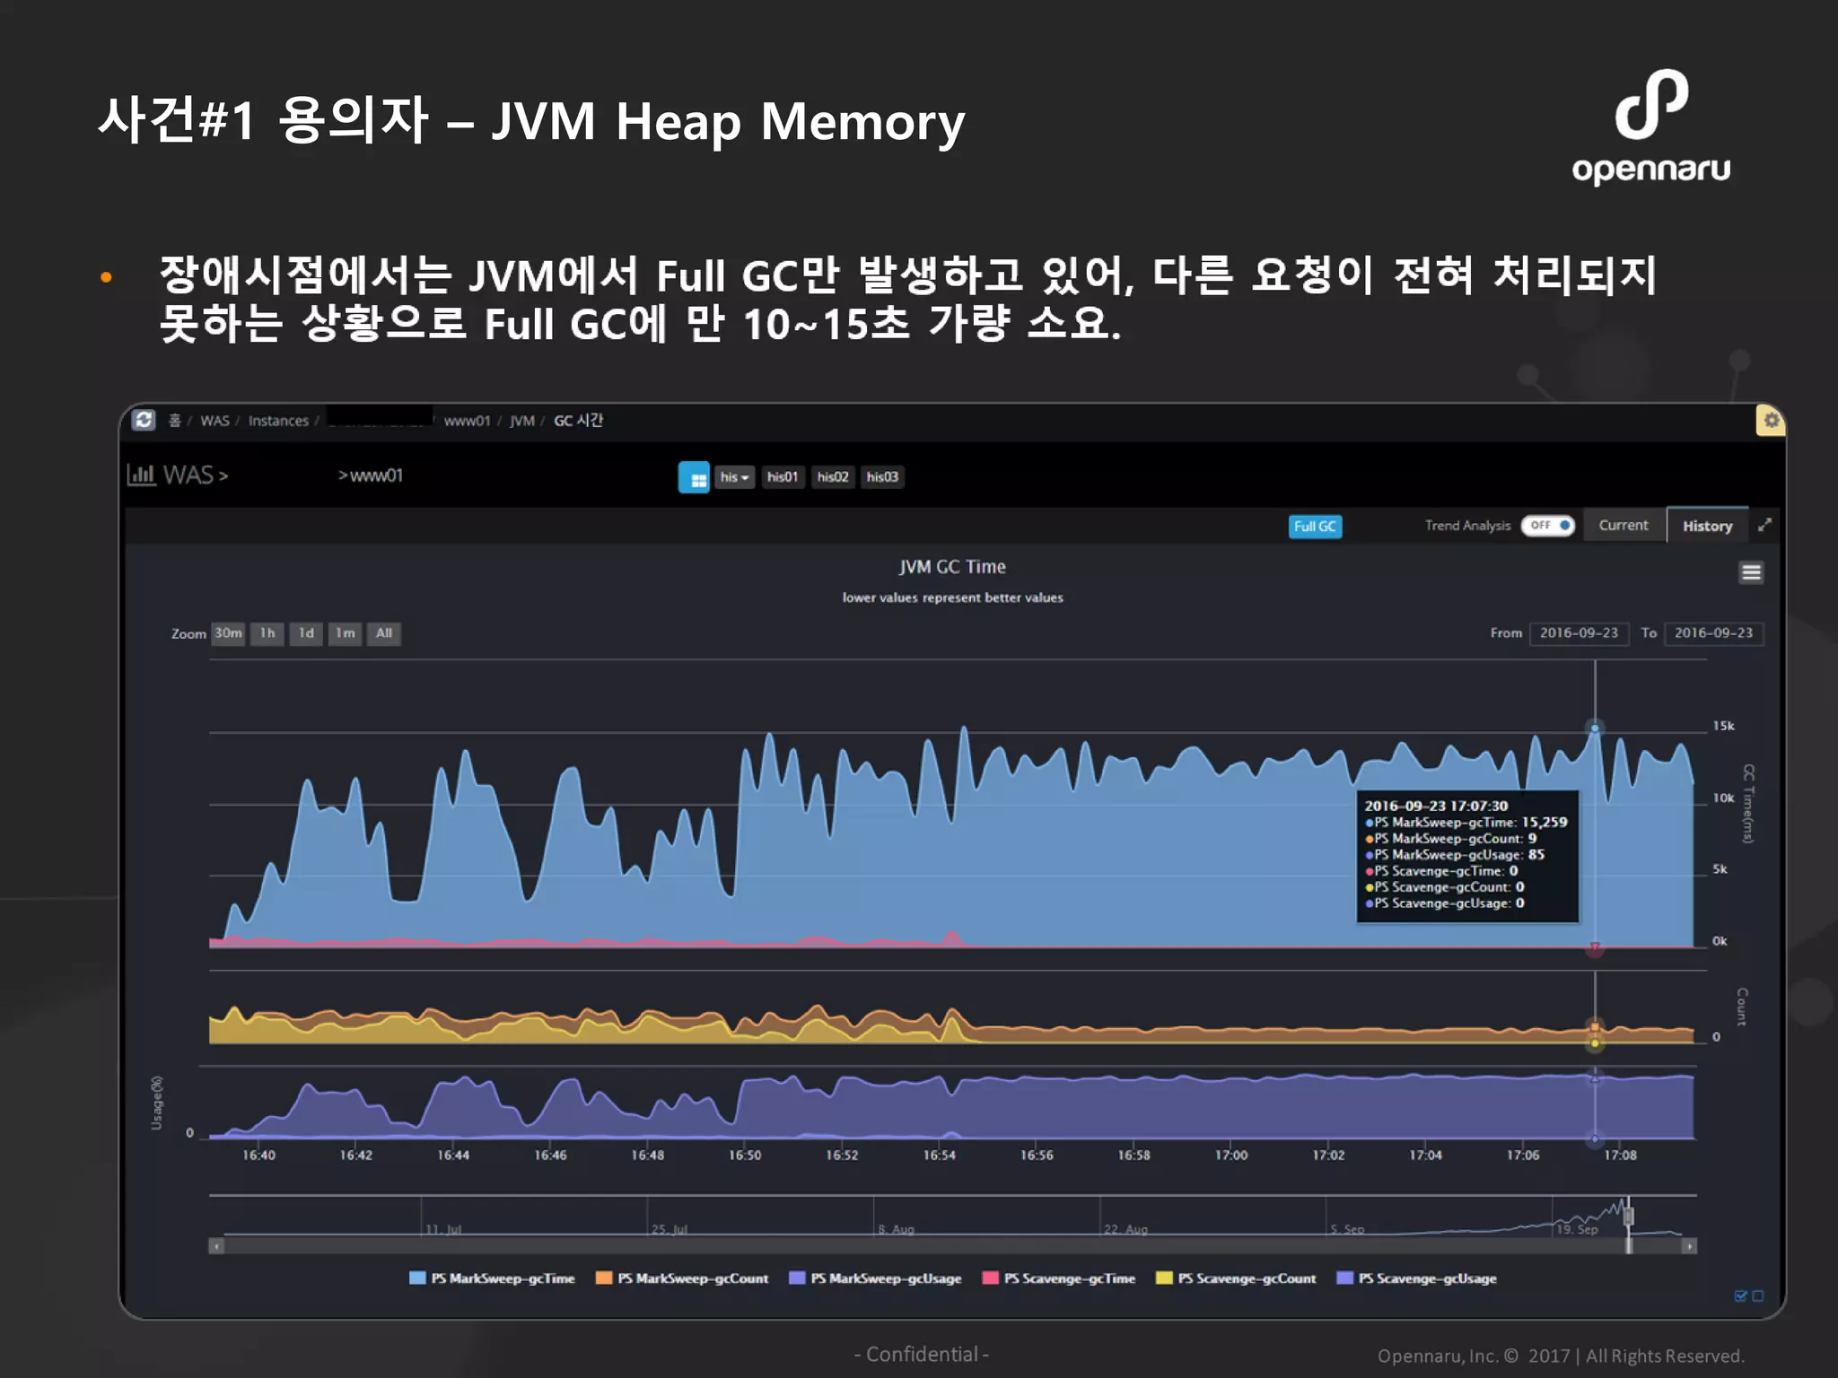Click the blue grid view icon
The image size is (1838, 1378).
pos(693,477)
